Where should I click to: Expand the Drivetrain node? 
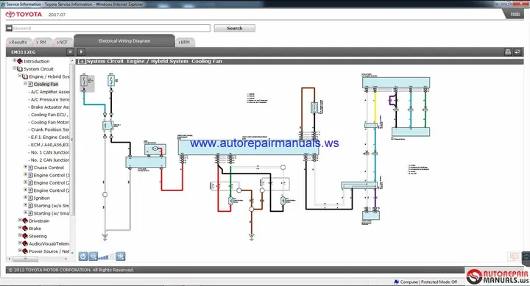tap(20, 220)
